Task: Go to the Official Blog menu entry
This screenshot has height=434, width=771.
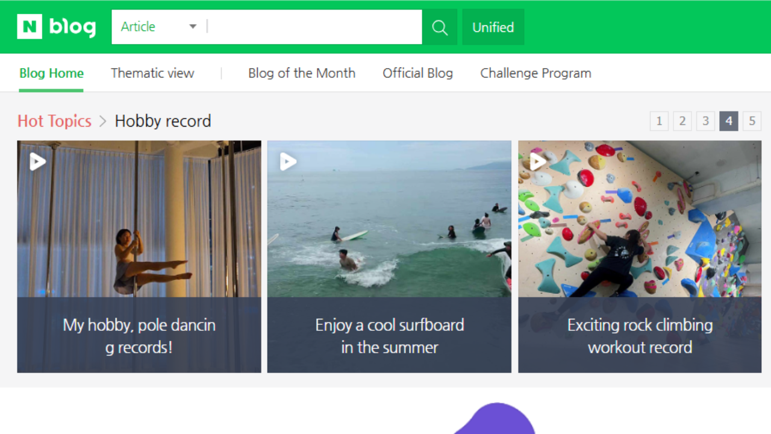Action: [x=418, y=73]
